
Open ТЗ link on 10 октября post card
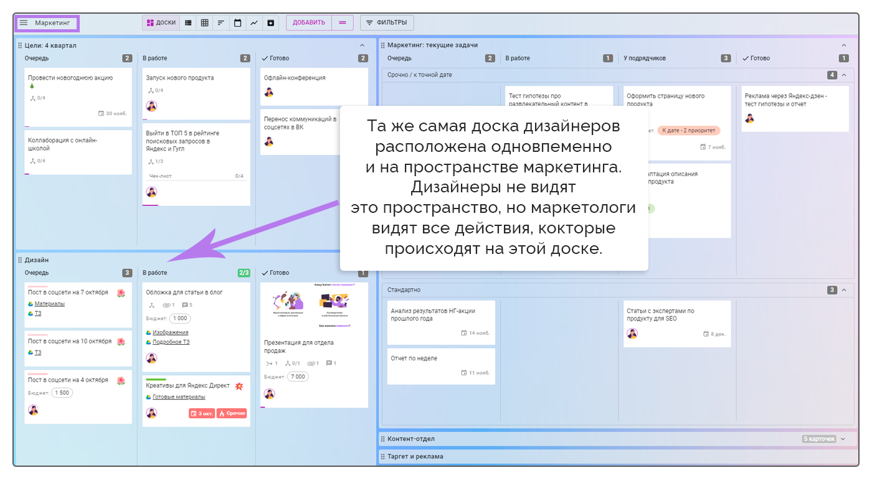click(38, 352)
